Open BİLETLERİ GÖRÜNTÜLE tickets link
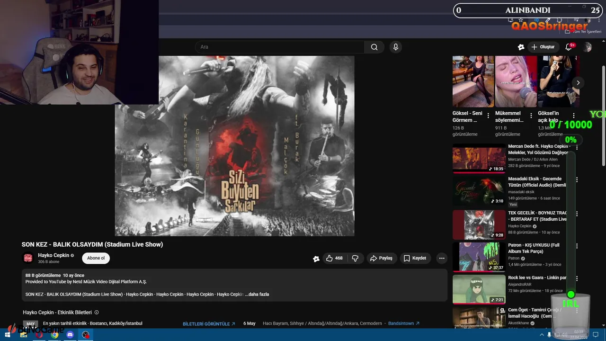 209,324
